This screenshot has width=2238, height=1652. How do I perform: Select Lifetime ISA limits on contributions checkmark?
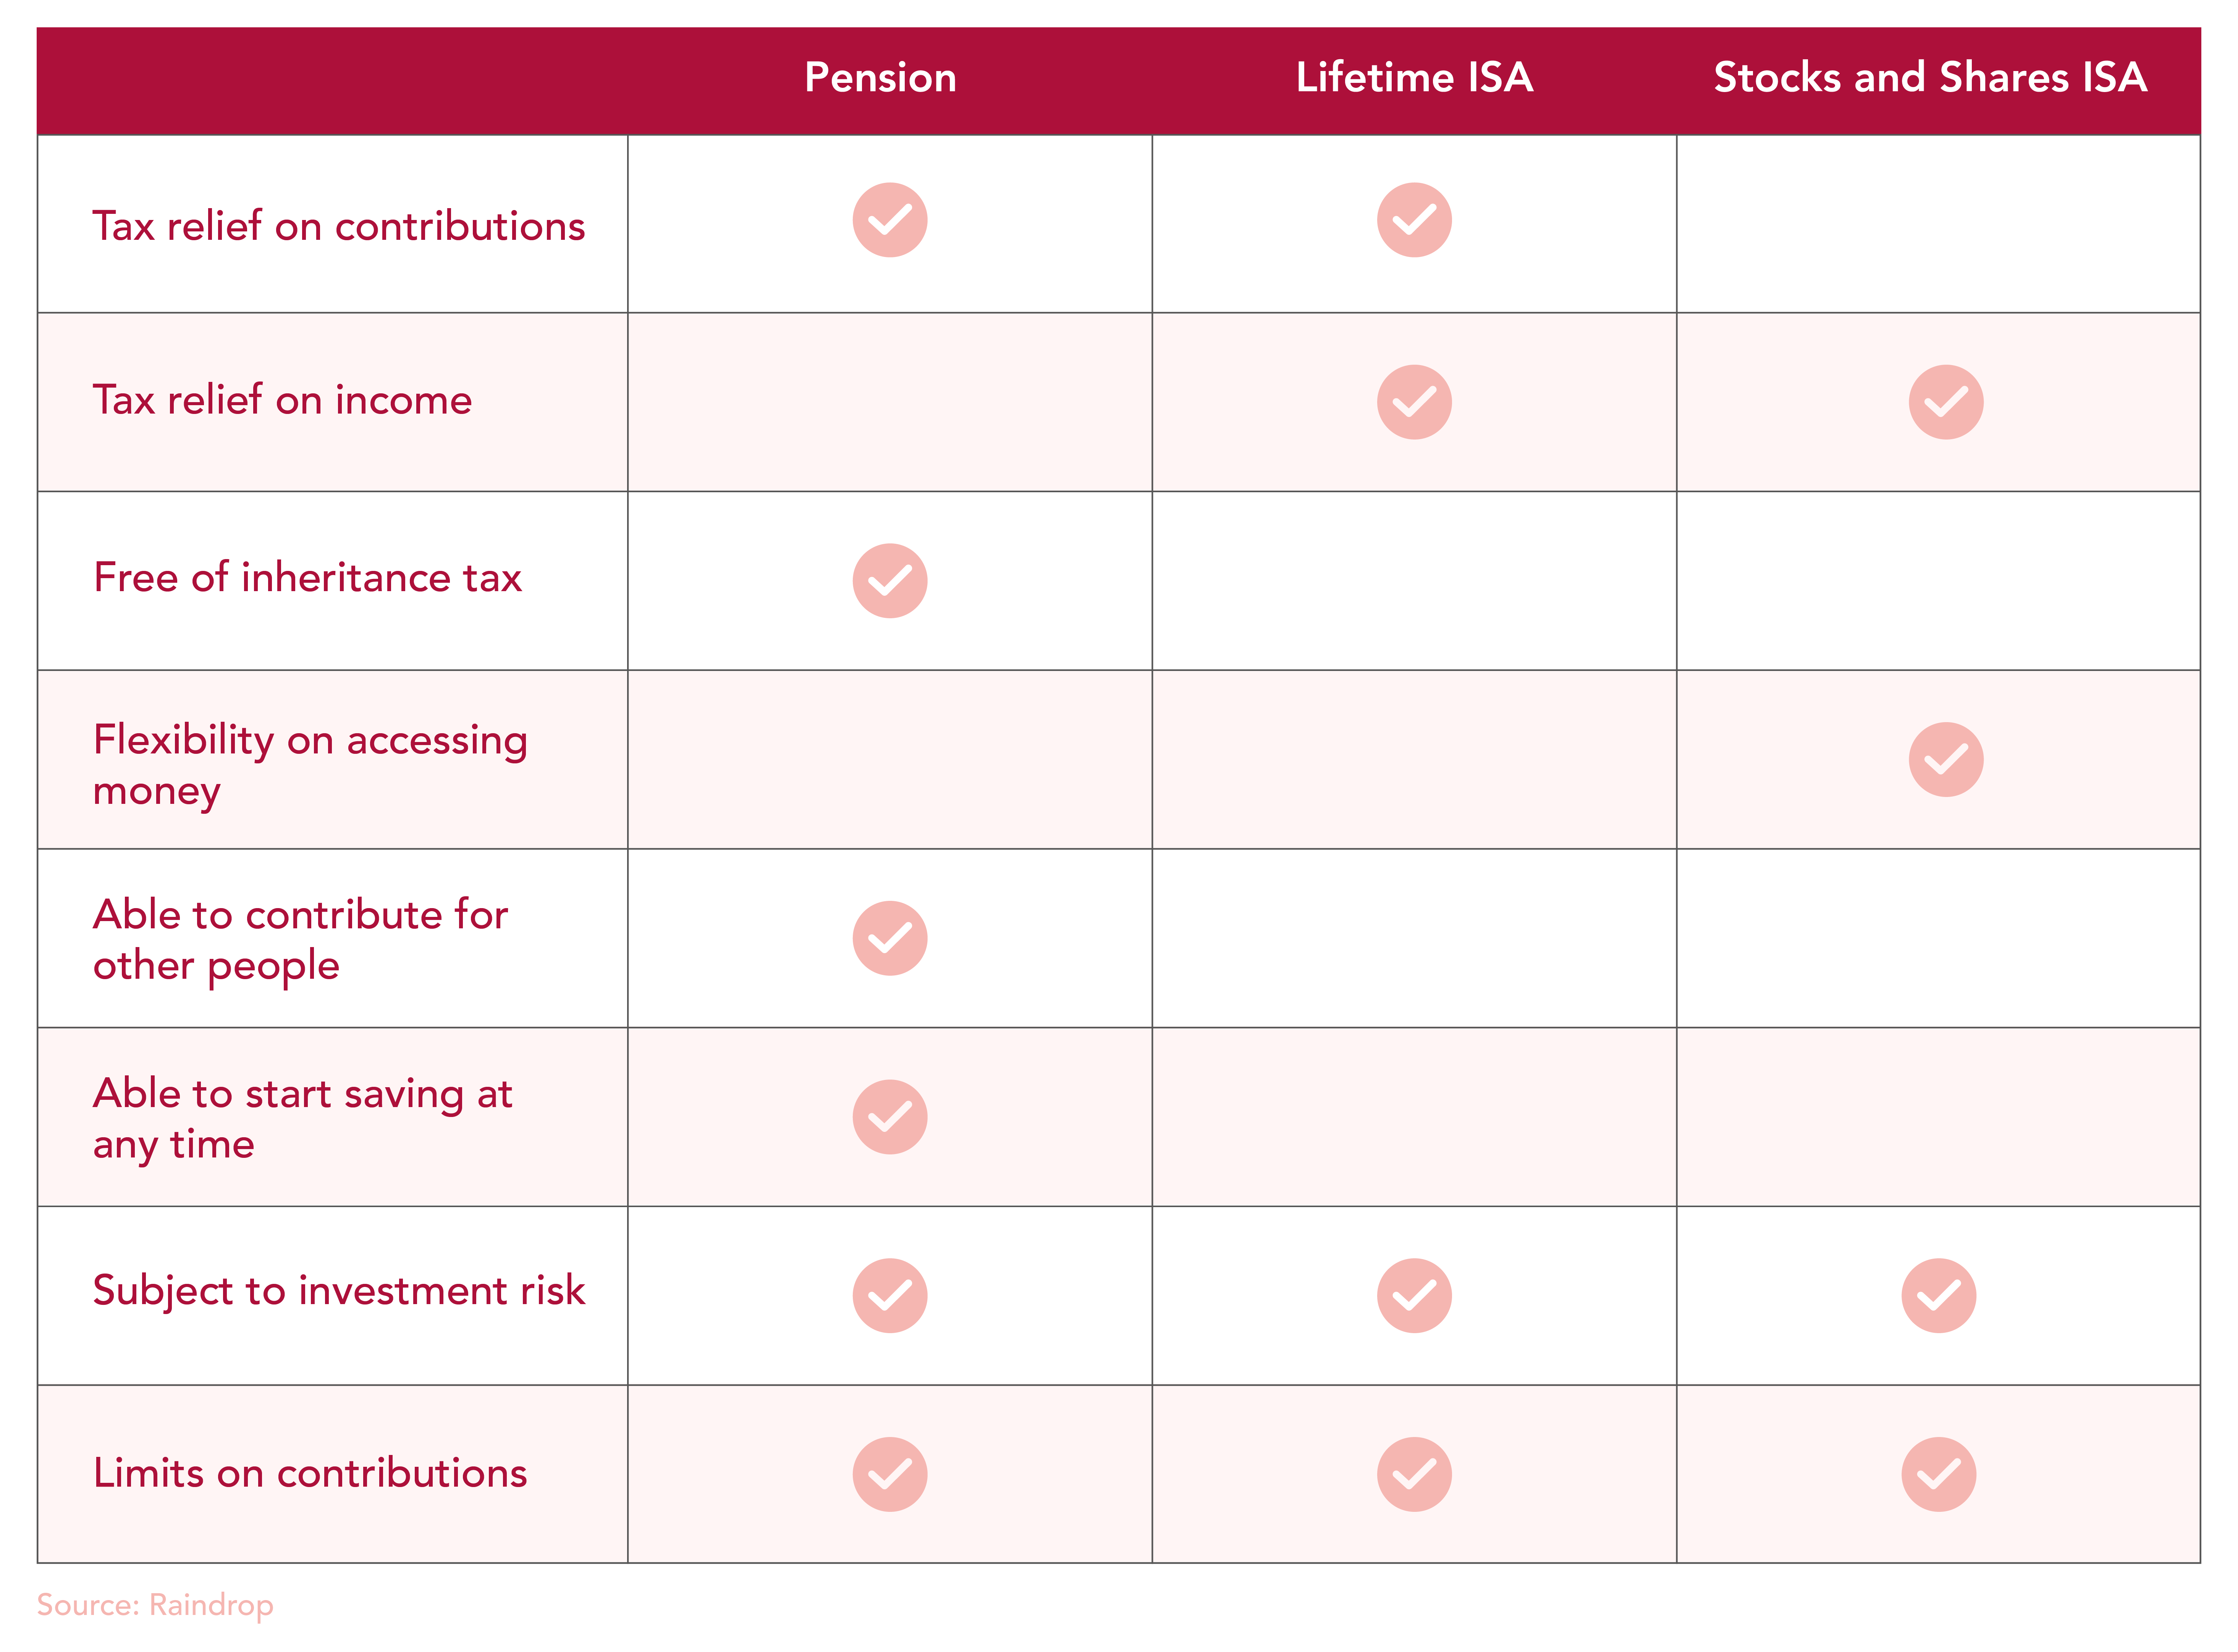pyautogui.click(x=1413, y=1475)
